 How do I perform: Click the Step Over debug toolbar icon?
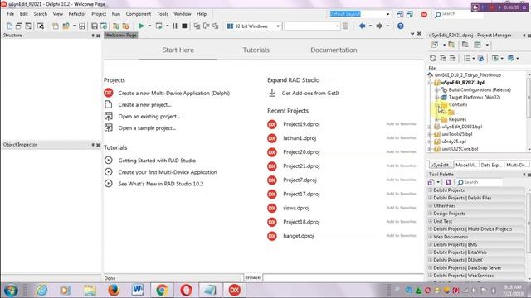click(x=206, y=26)
